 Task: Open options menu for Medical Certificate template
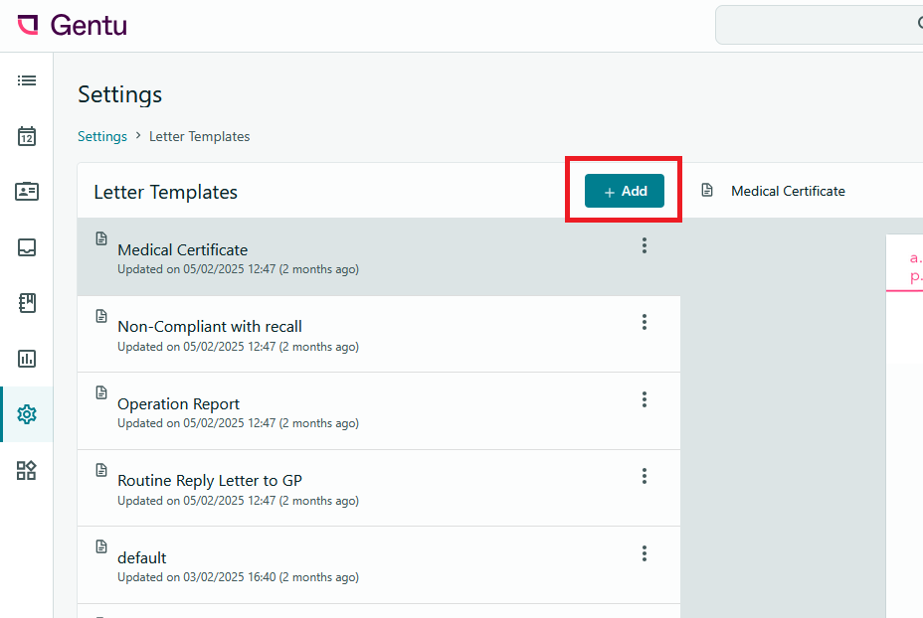(645, 245)
